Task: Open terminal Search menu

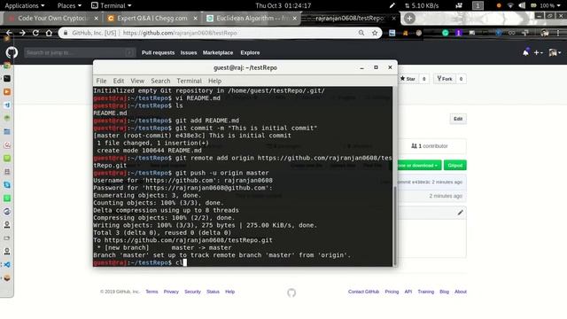Action: click(160, 81)
